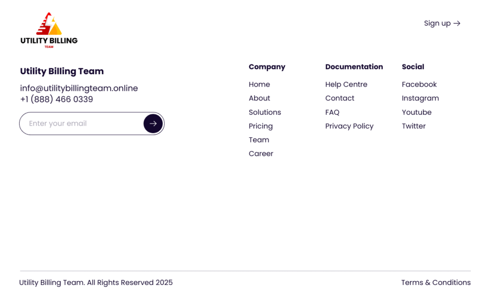Open the Solutions link
490x306 pixels.
(265, 112)
